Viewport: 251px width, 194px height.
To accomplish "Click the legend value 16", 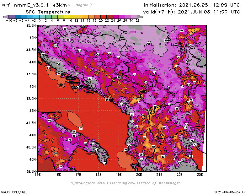I will click(x=88, y=20).
